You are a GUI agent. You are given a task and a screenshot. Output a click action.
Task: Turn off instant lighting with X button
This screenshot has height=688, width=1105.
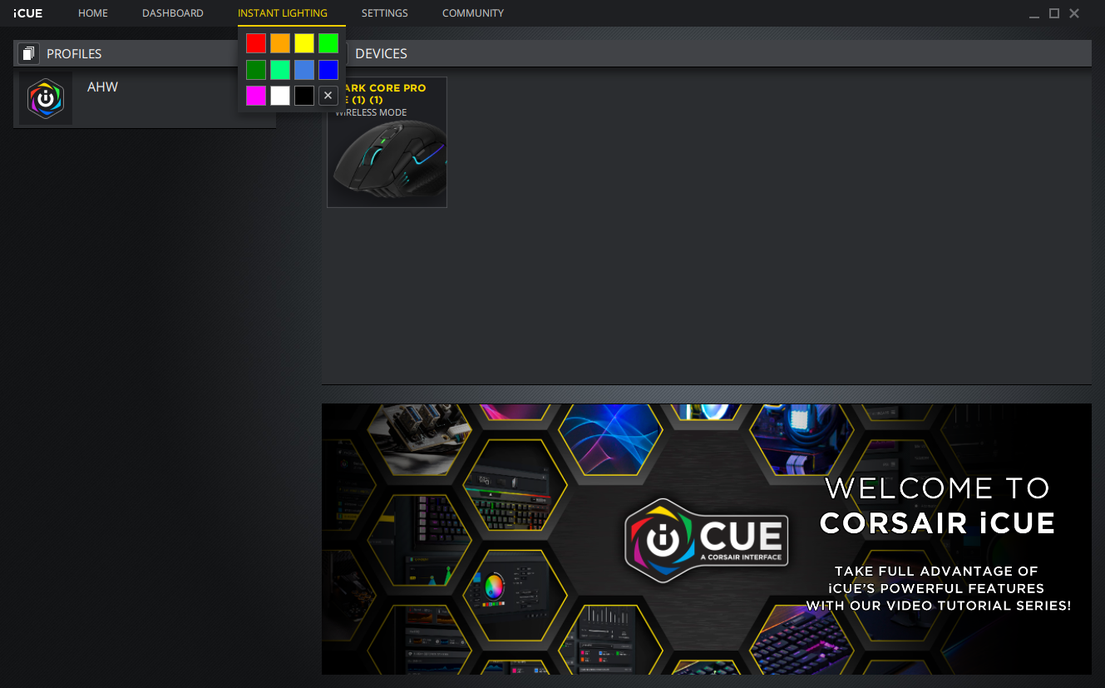328,96
